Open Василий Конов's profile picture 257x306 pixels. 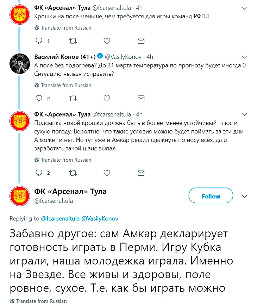pos(19,64)
